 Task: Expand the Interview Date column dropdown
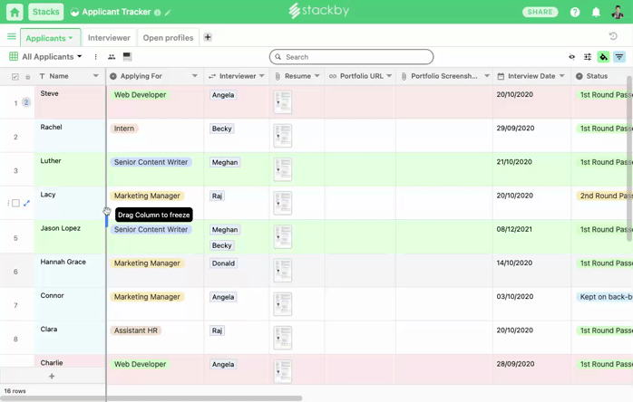(562, 76)
